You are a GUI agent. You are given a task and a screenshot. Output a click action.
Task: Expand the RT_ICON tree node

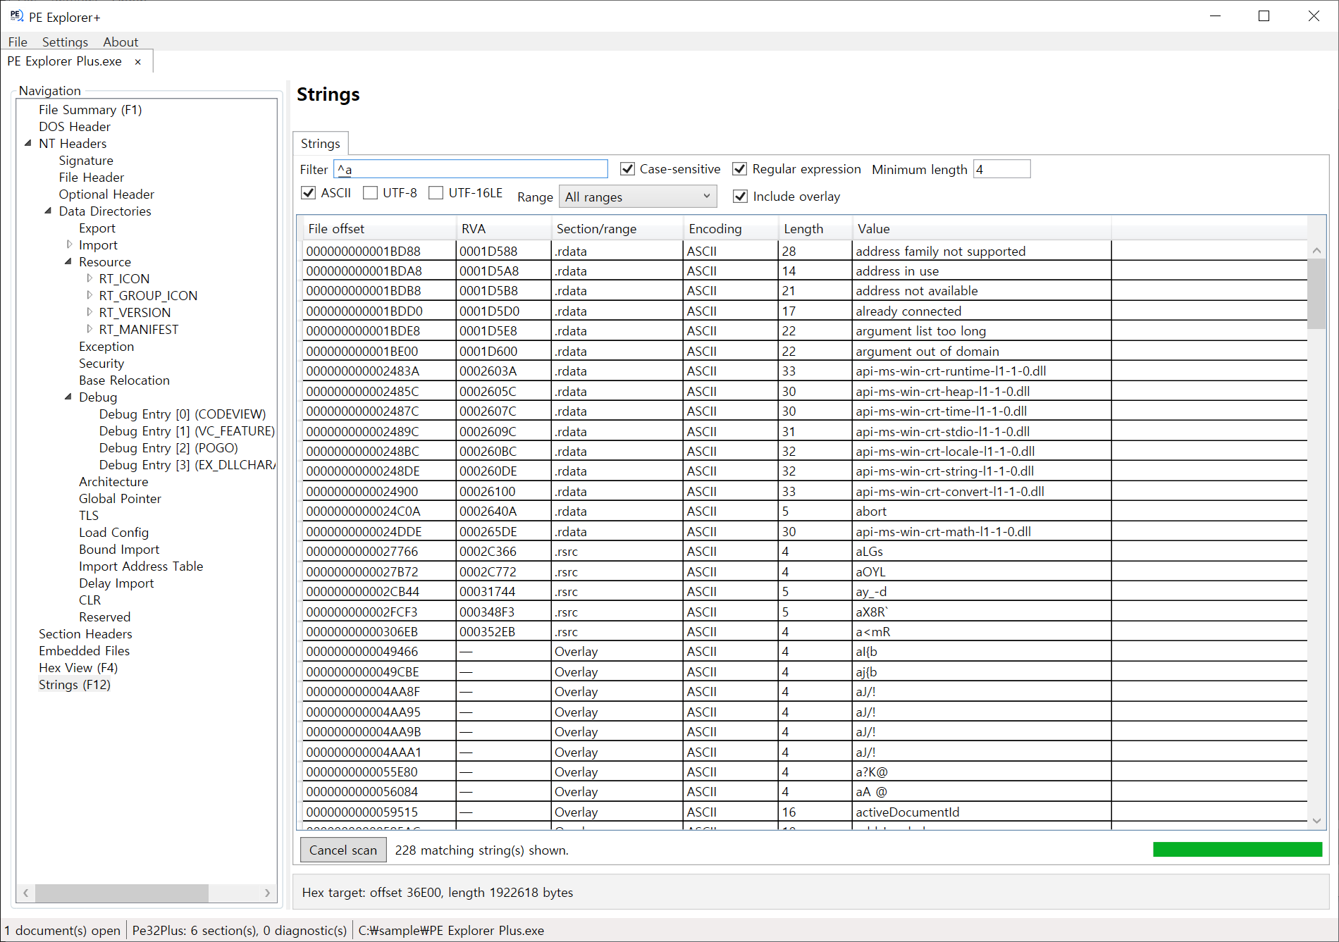89,278
